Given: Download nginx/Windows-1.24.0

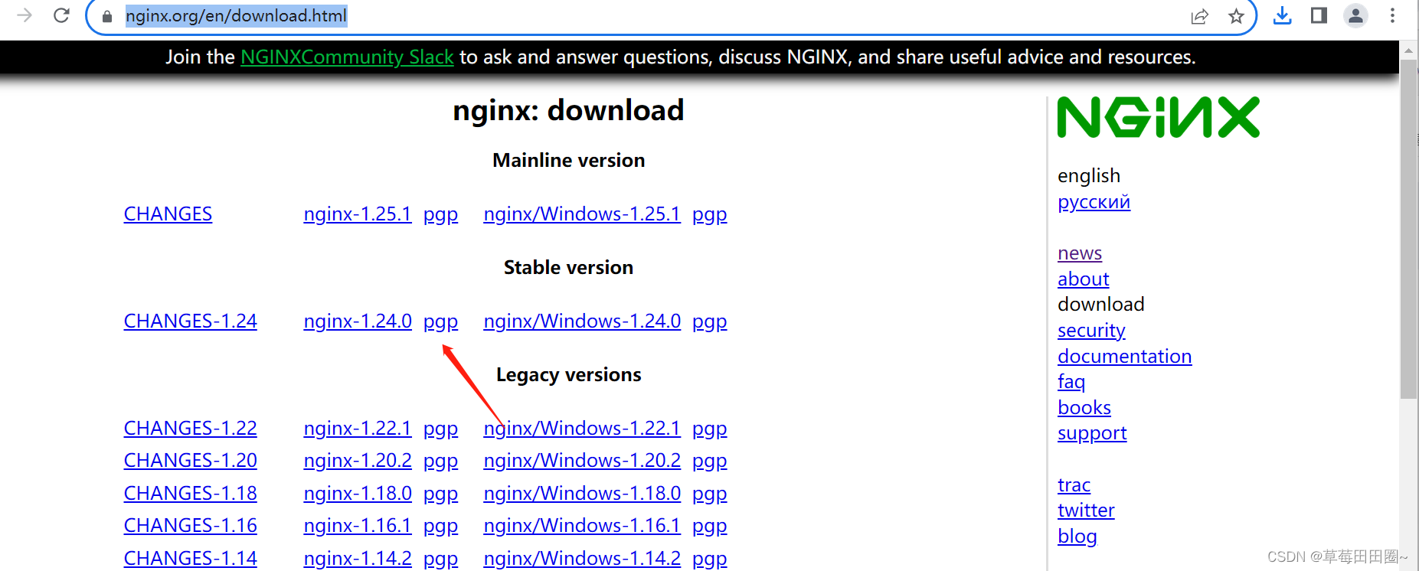Looking at the screenshot, I should point(582,321).
